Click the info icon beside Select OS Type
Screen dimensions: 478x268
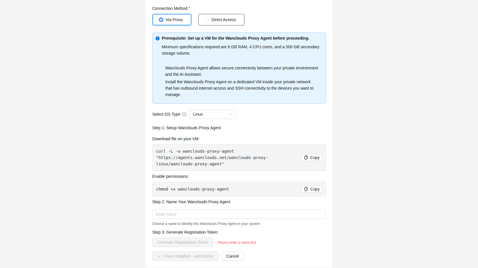184,114
